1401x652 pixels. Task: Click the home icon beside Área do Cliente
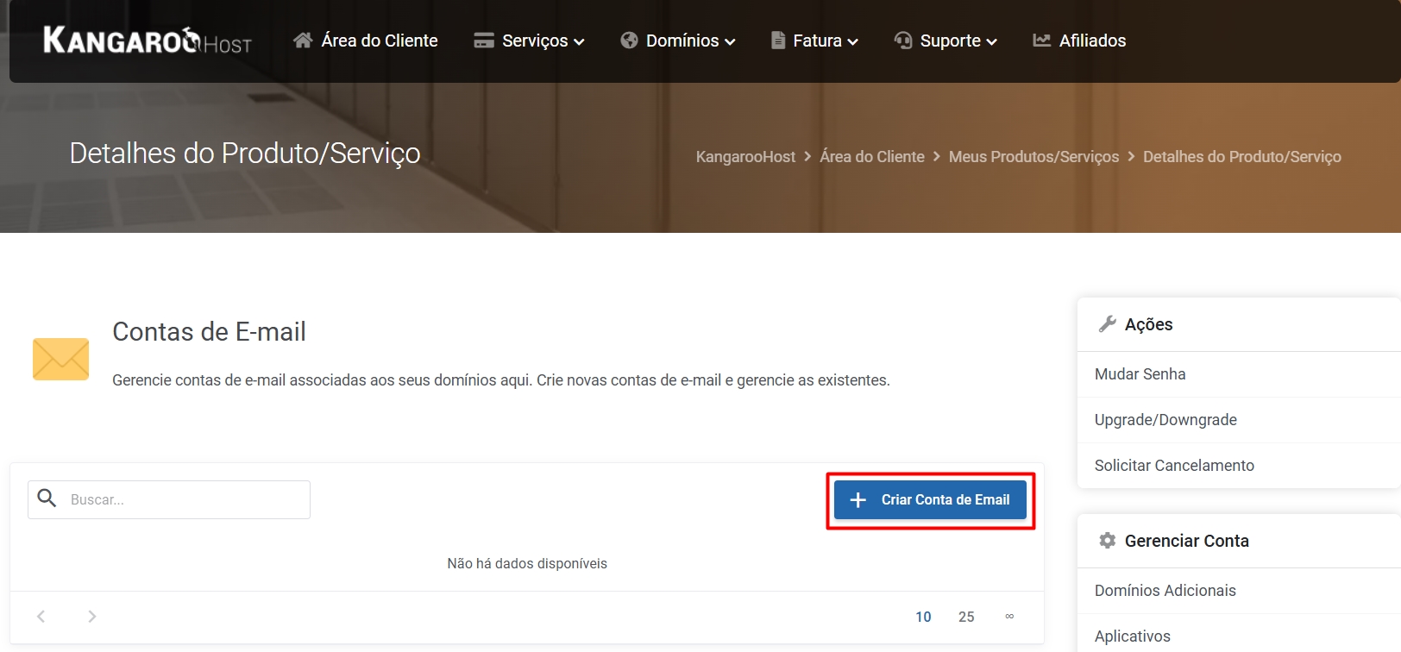(303, 41)
